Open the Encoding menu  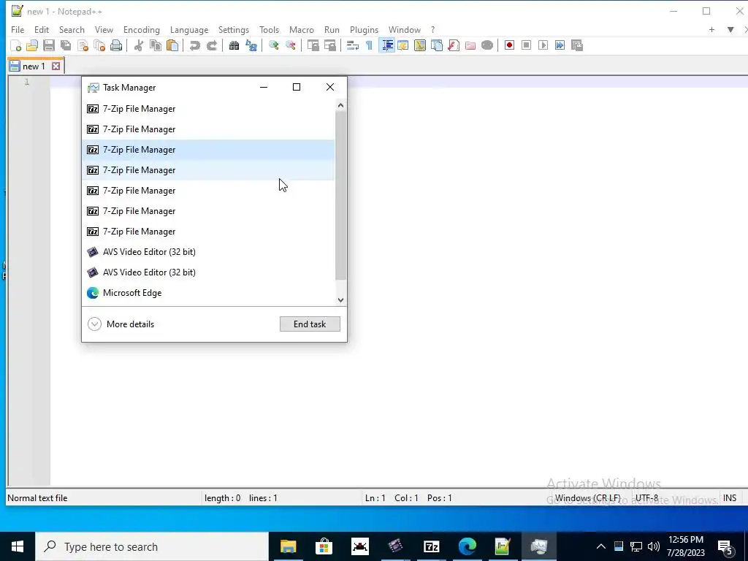[142, 29]
